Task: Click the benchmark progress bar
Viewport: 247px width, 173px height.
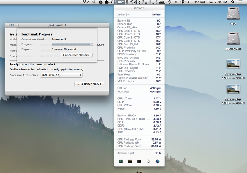Action: coord(73,44)
